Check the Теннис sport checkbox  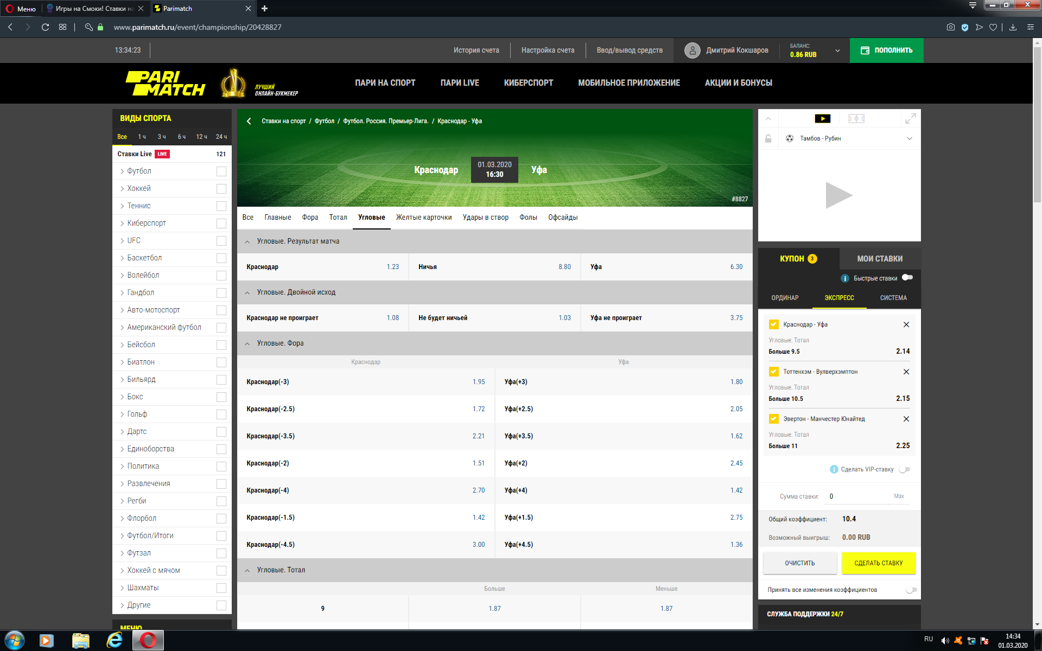tap(221, 206)
